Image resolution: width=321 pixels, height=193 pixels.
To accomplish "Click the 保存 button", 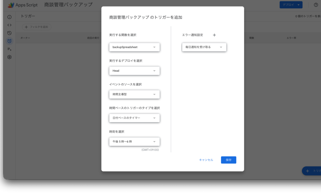I will (228, 160).
